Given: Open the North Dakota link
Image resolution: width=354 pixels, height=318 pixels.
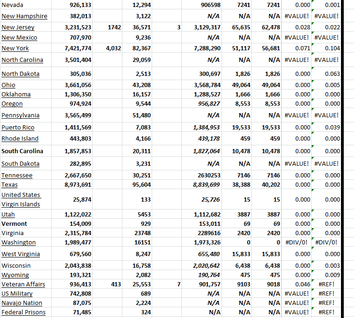Looking at the screenshot, I should (x=20, y=74).
